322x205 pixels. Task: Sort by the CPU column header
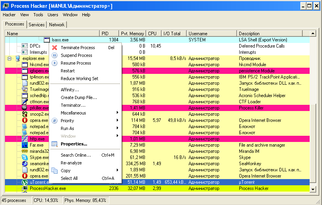(x=153, y=34)
